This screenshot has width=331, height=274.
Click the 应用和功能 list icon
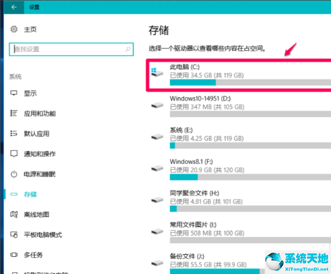coord(14,113)
